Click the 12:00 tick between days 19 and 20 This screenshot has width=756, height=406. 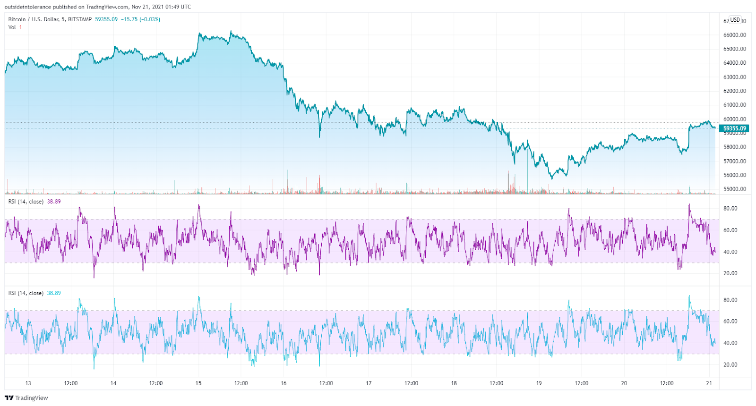tap(581, 383)
